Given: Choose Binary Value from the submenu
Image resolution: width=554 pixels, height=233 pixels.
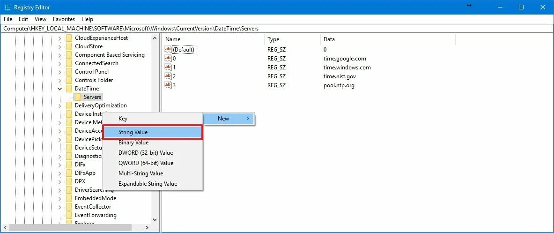Looking at the screenshot, I should [152, 143].
